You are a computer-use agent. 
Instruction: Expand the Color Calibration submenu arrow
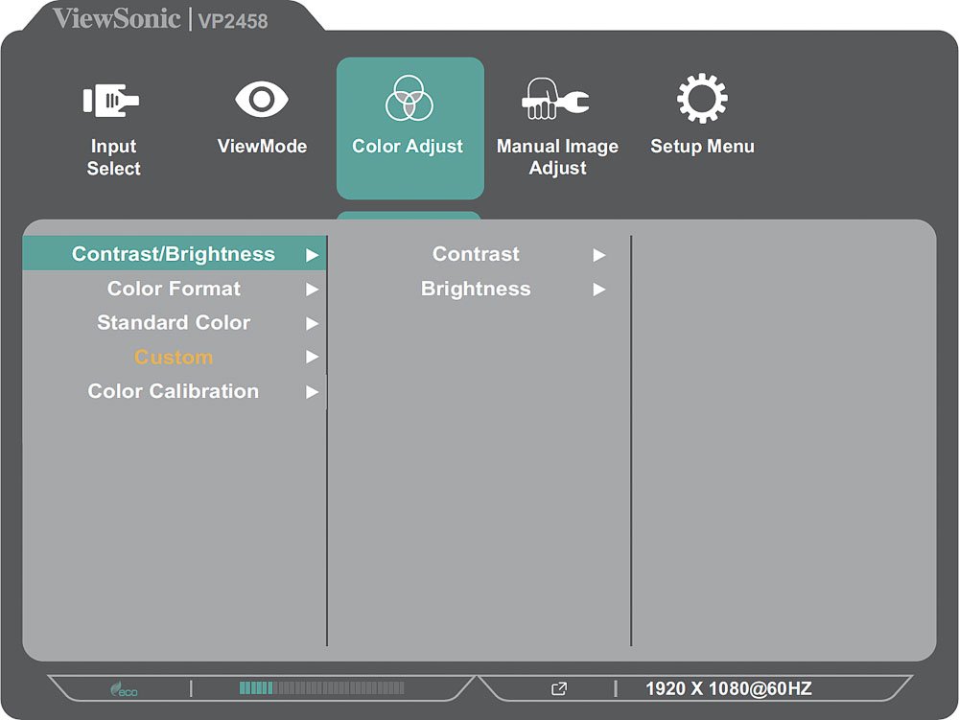312,392
